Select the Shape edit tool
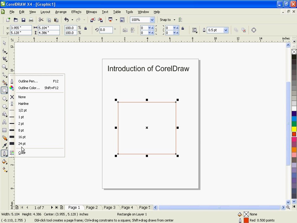This screenshot has height=223, width=297. [4, 51]
